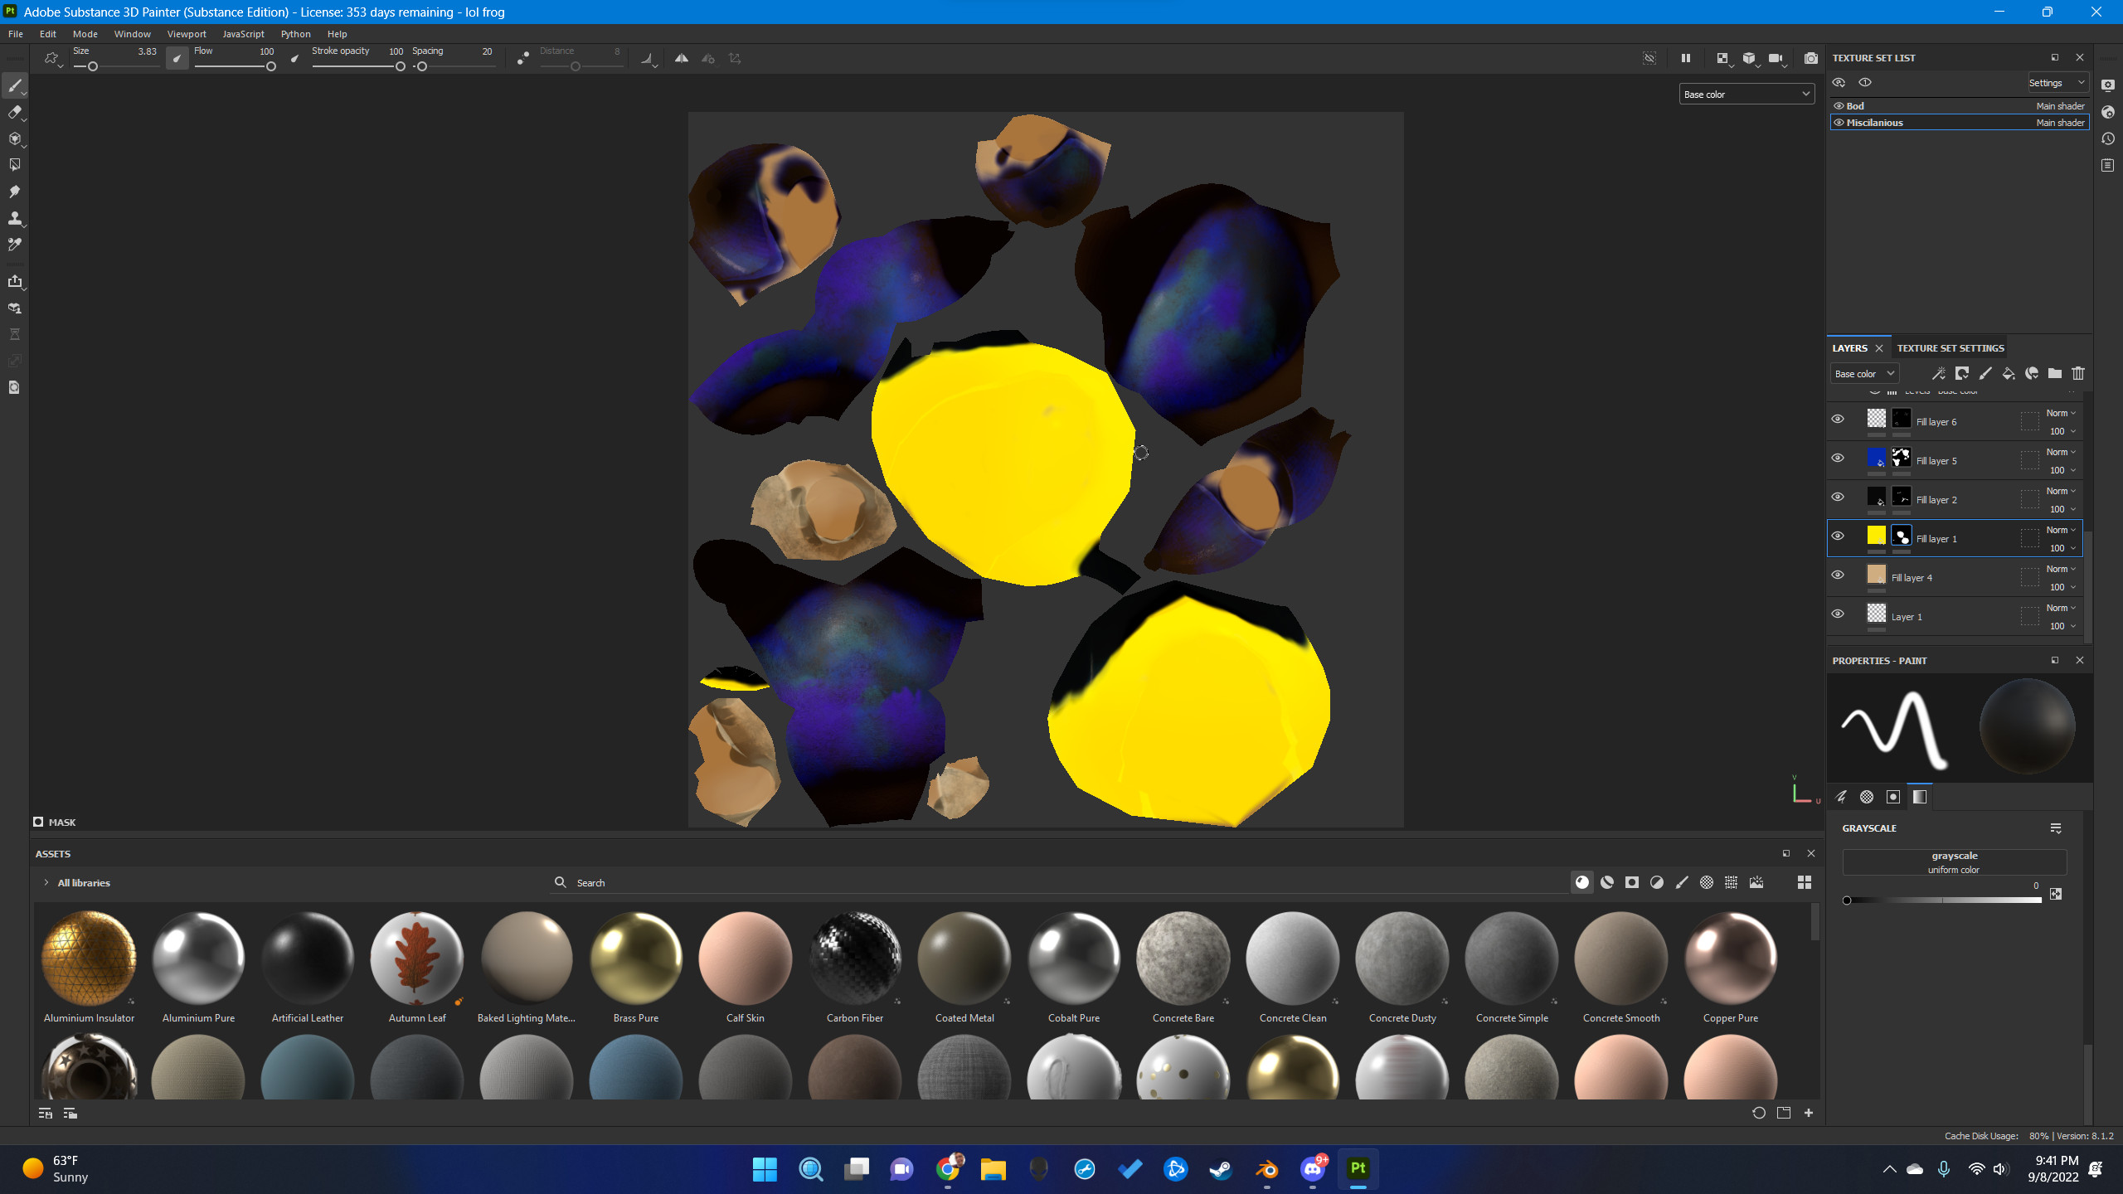Open the Settings dropdown in Texture Set List
The width and height of the screenshot is (2123, 1194).
[2057, 83]
